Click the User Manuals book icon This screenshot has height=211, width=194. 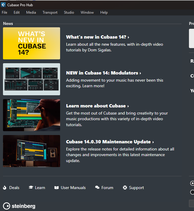pos(57,188)
